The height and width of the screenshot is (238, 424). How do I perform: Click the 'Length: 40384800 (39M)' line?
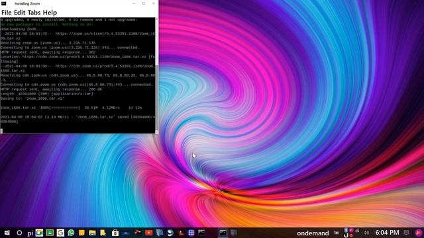(46, 94)
